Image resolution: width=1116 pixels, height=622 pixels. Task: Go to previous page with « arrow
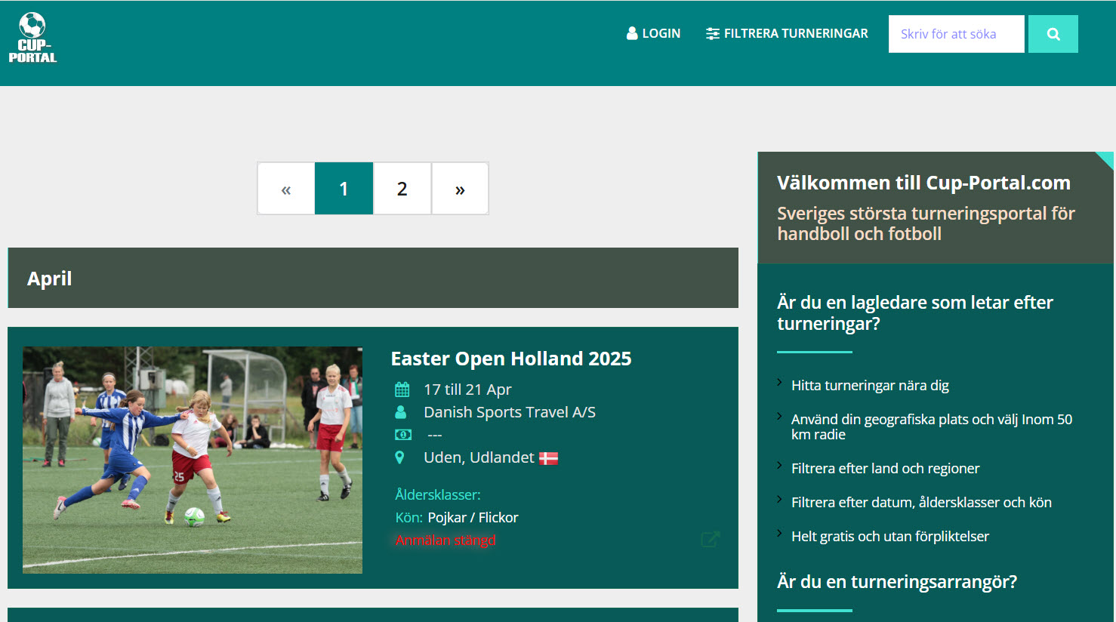pos(285,189)
